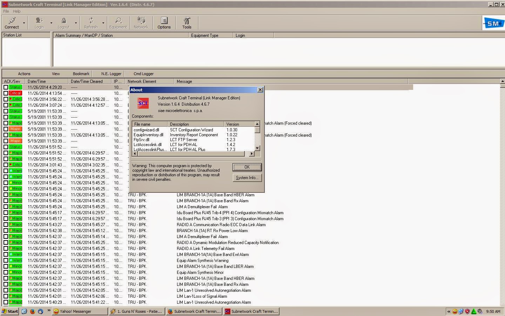This screenshot has width=505, height=316.
Task: Open the Tools toolbar icon
Action: (x=187, y=23)
